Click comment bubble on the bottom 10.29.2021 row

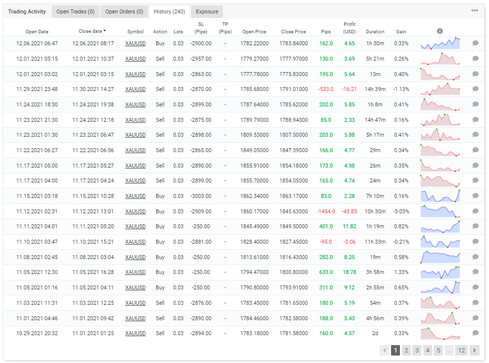pyautogui.click(x=475, y=333)
